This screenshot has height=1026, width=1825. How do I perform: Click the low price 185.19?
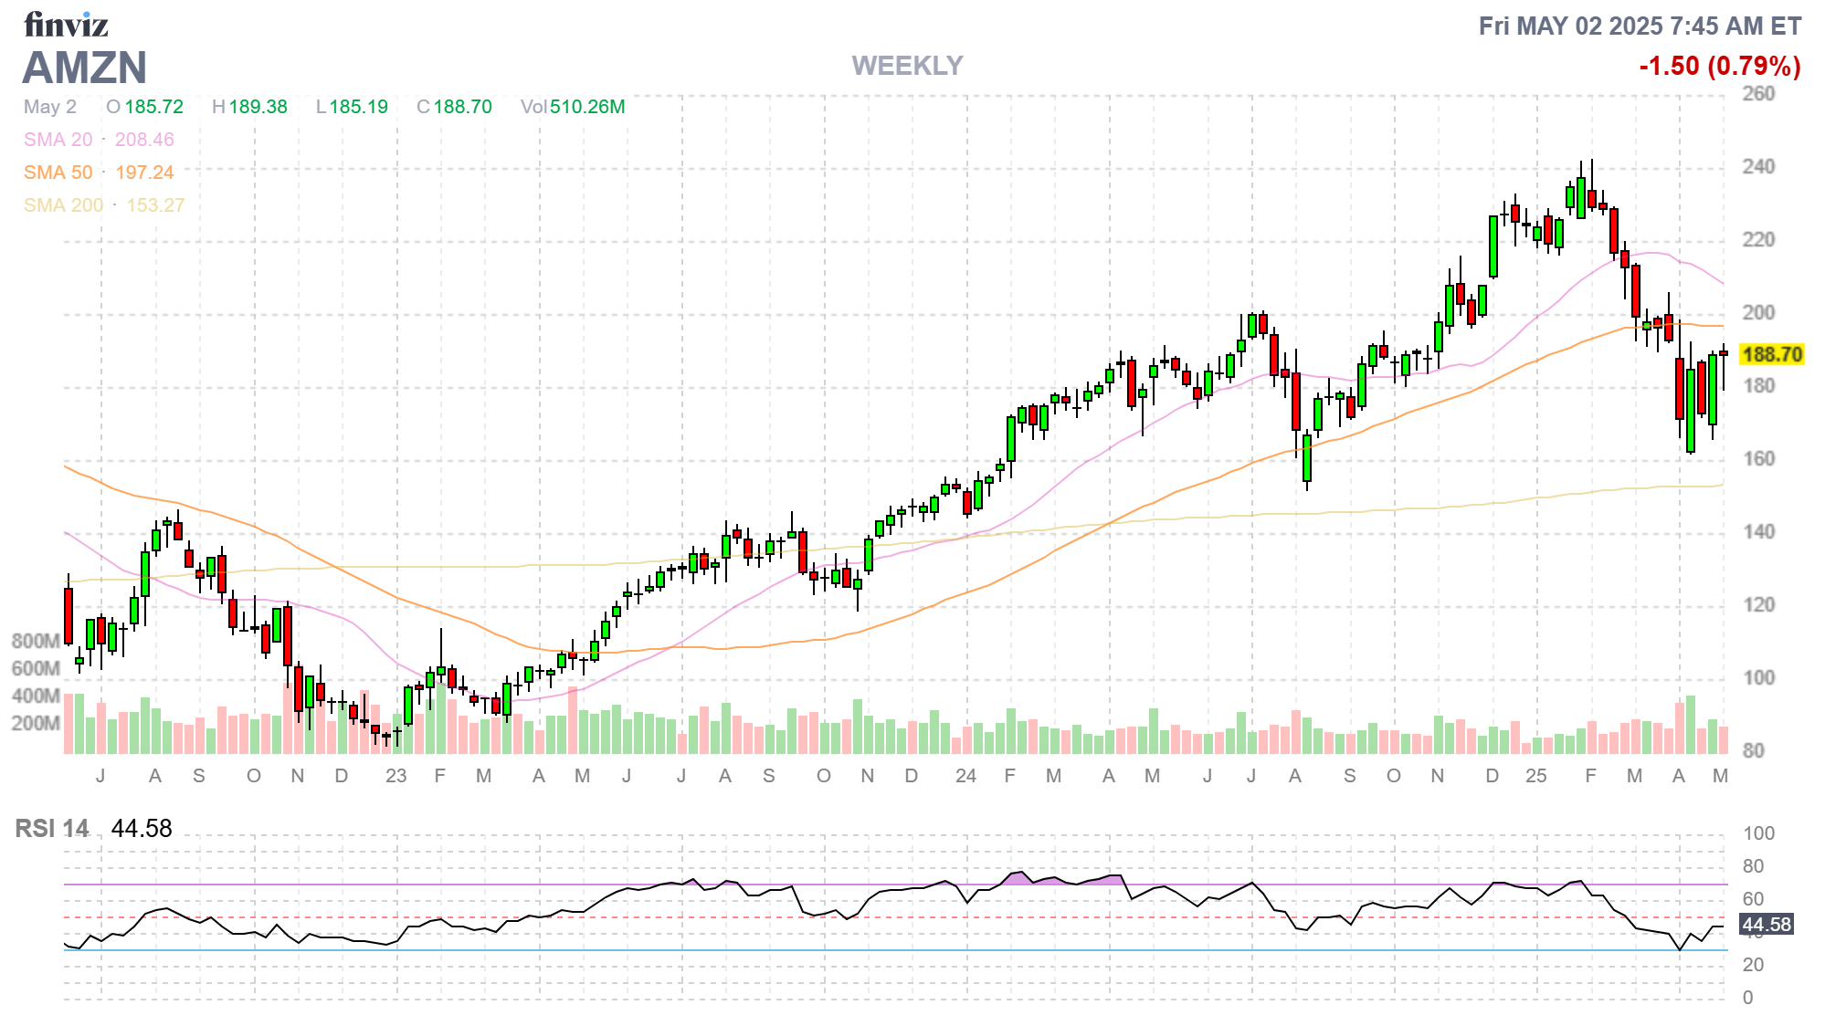point(359,106)
